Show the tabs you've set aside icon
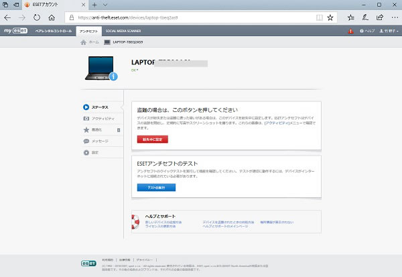 5,5
